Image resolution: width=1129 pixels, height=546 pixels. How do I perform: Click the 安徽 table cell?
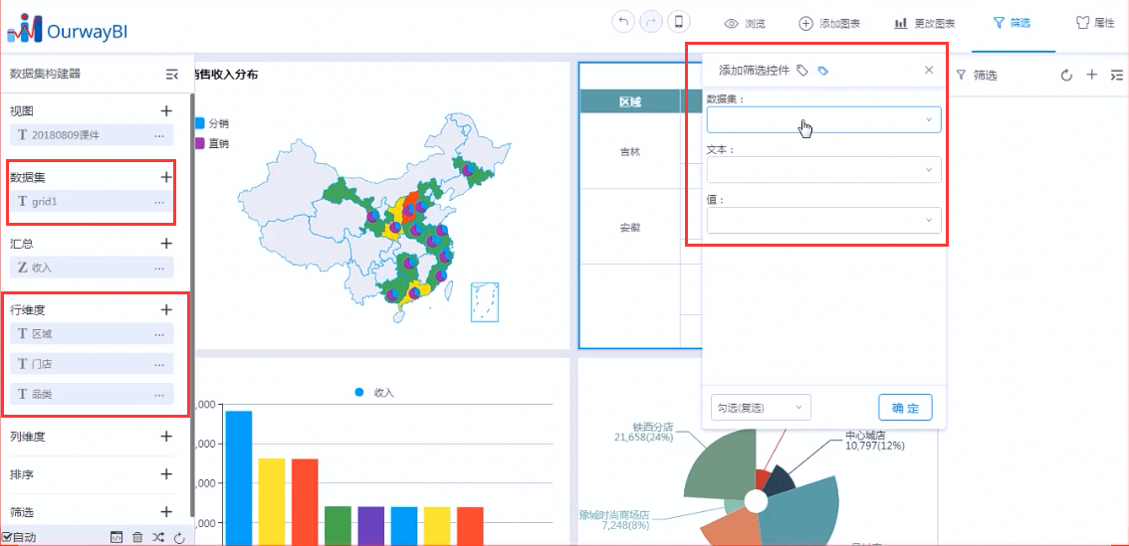click(x=630, y=228)
